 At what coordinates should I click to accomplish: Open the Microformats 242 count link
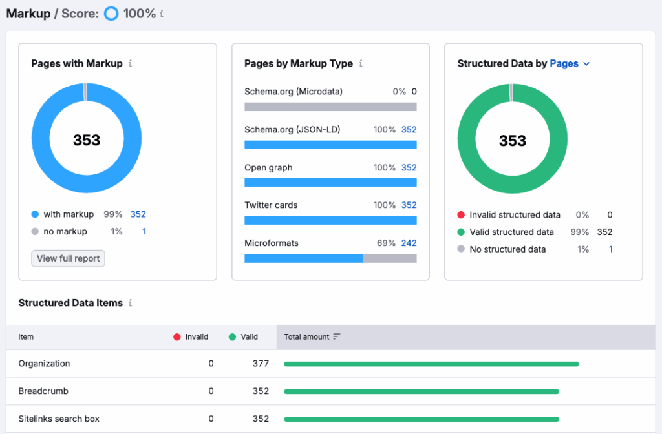(x=409, y=243)
